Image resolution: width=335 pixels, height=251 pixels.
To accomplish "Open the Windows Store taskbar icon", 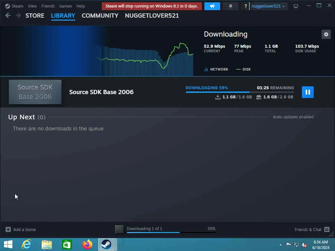I will point(67,244).
